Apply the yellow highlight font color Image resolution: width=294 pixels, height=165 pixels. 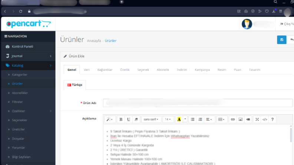pyautogui.click(x=179, y=119)
